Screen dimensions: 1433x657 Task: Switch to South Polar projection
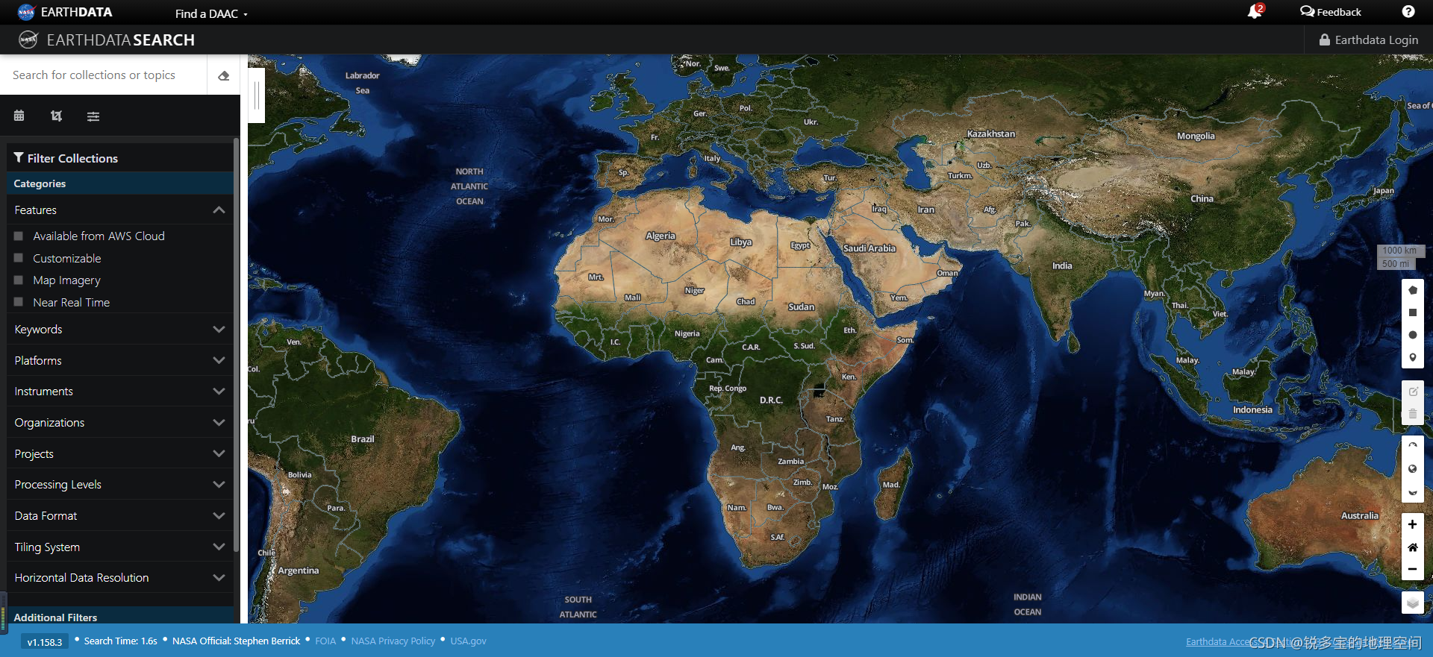pos(1412,492)
